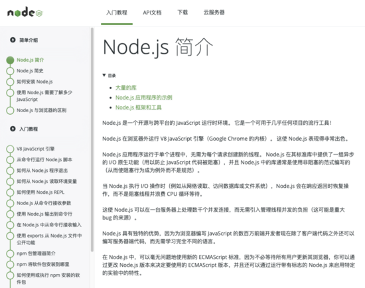Collapse the 简单介绍 section arrow icon
The width and height of the screenshot is (365, 288).
pyautogui.click(x=13, y=40)
